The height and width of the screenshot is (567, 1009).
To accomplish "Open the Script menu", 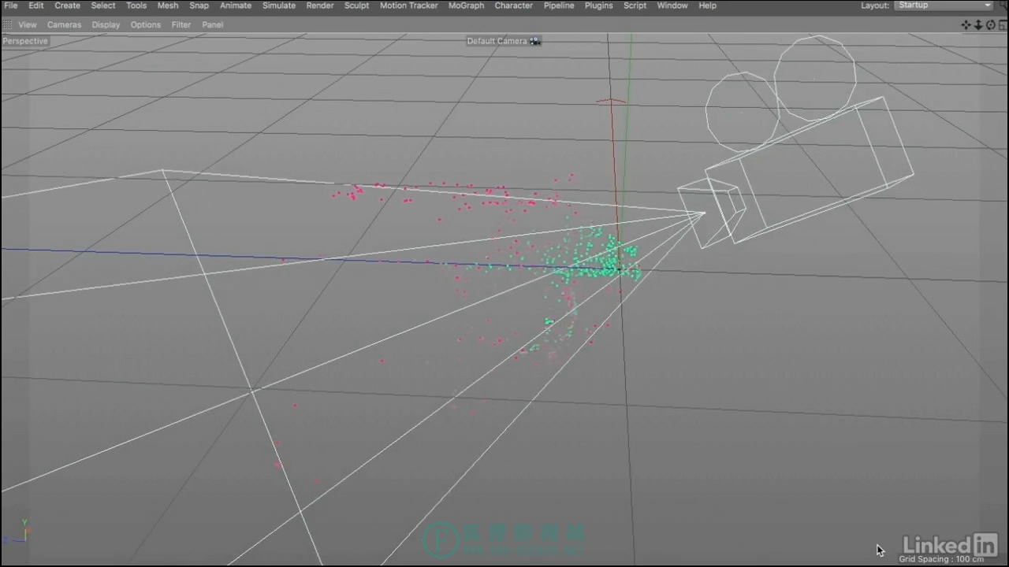I will (x=635, y=6).
